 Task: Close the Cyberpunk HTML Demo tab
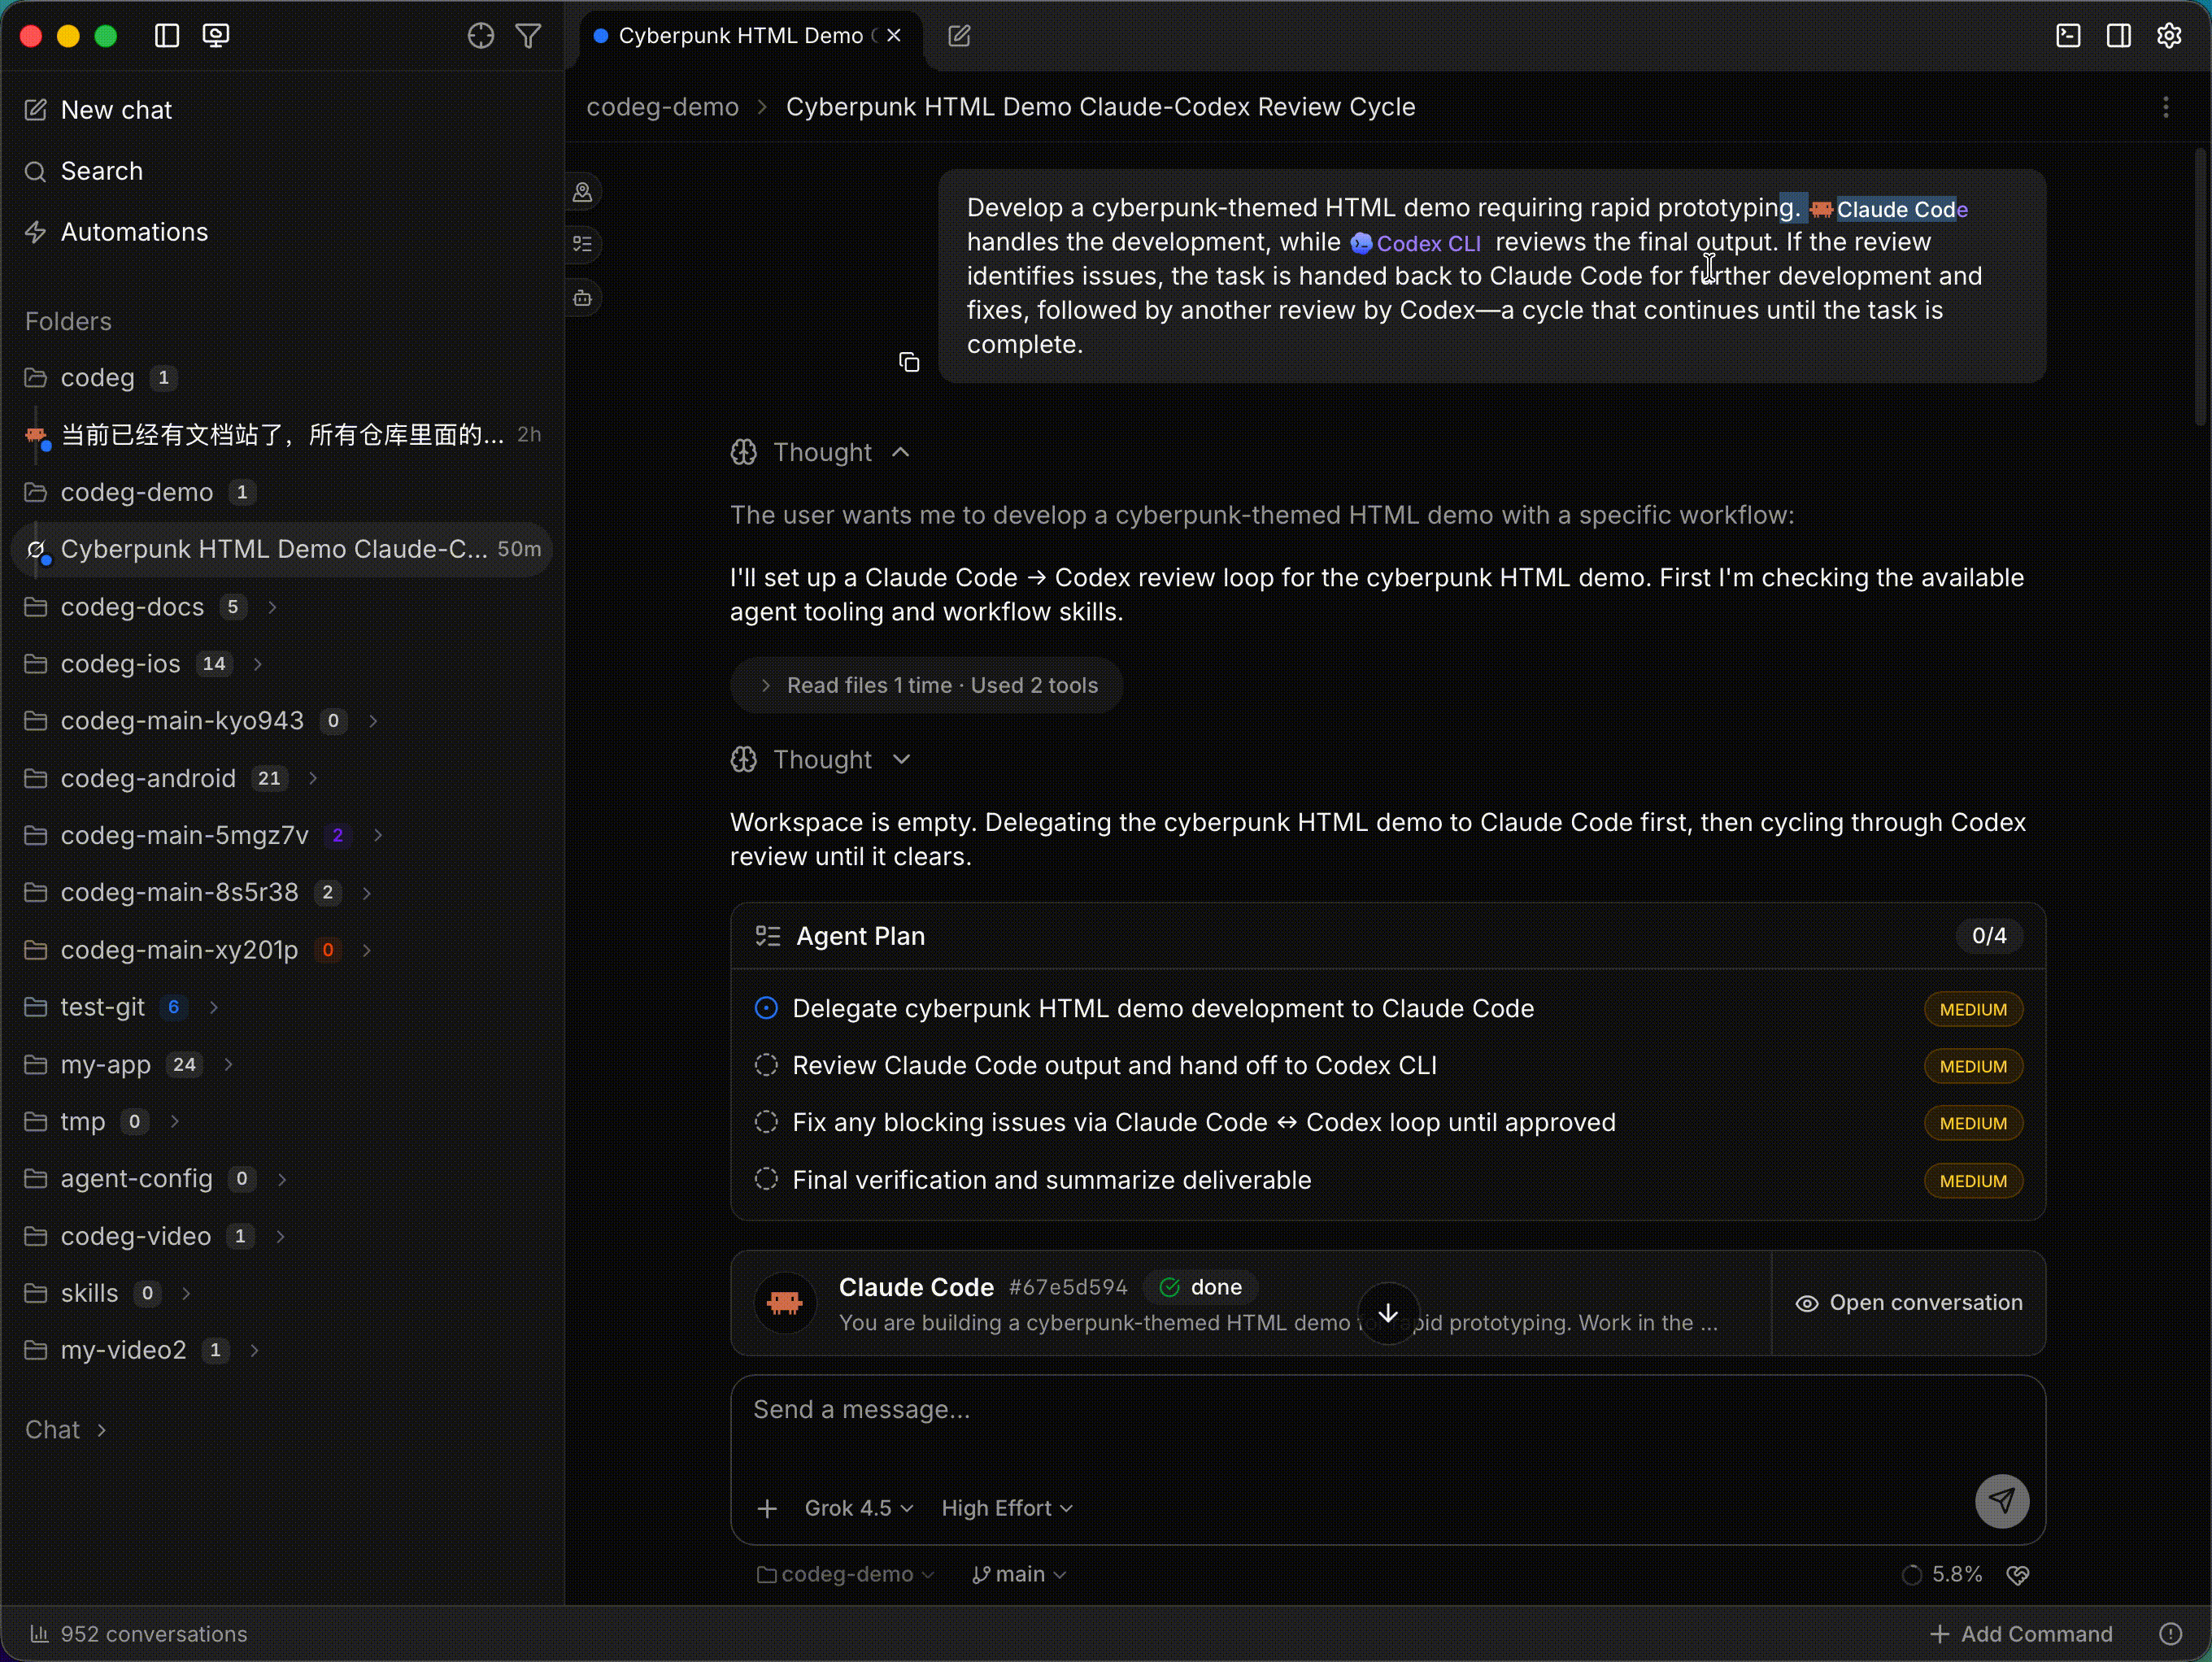(894, 35)
